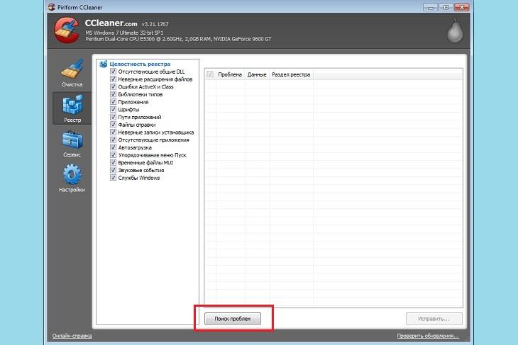Toggle Пути приложений checkbox
This screenshot has width=518, height=345.
coord(113,117)
